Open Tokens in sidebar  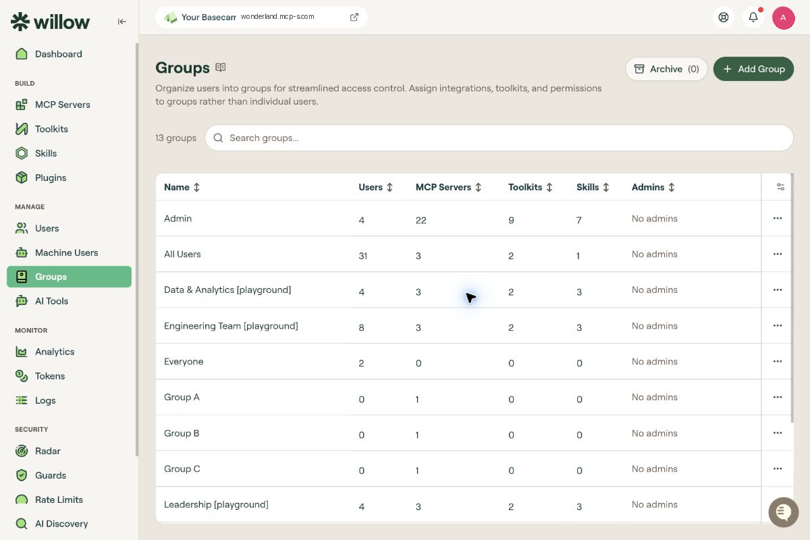69,376
